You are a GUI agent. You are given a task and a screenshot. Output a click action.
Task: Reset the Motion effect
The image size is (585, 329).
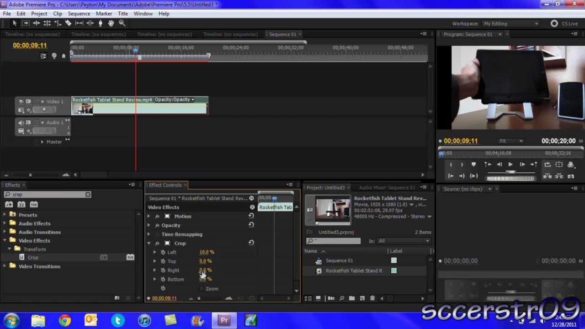pyautogui.click(x=251, y=216)
